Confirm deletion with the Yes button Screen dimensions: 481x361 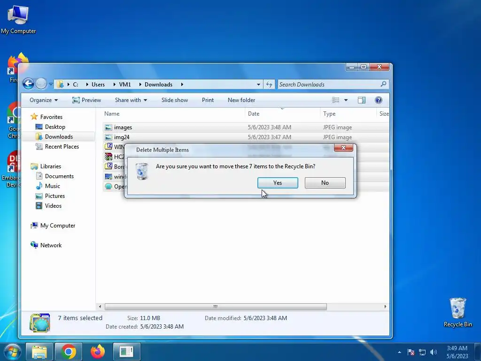[278, 183]
